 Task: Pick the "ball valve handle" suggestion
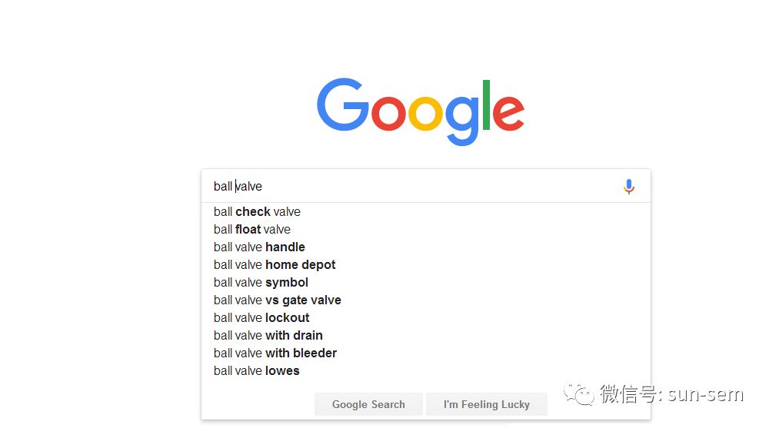pos(259,247)
